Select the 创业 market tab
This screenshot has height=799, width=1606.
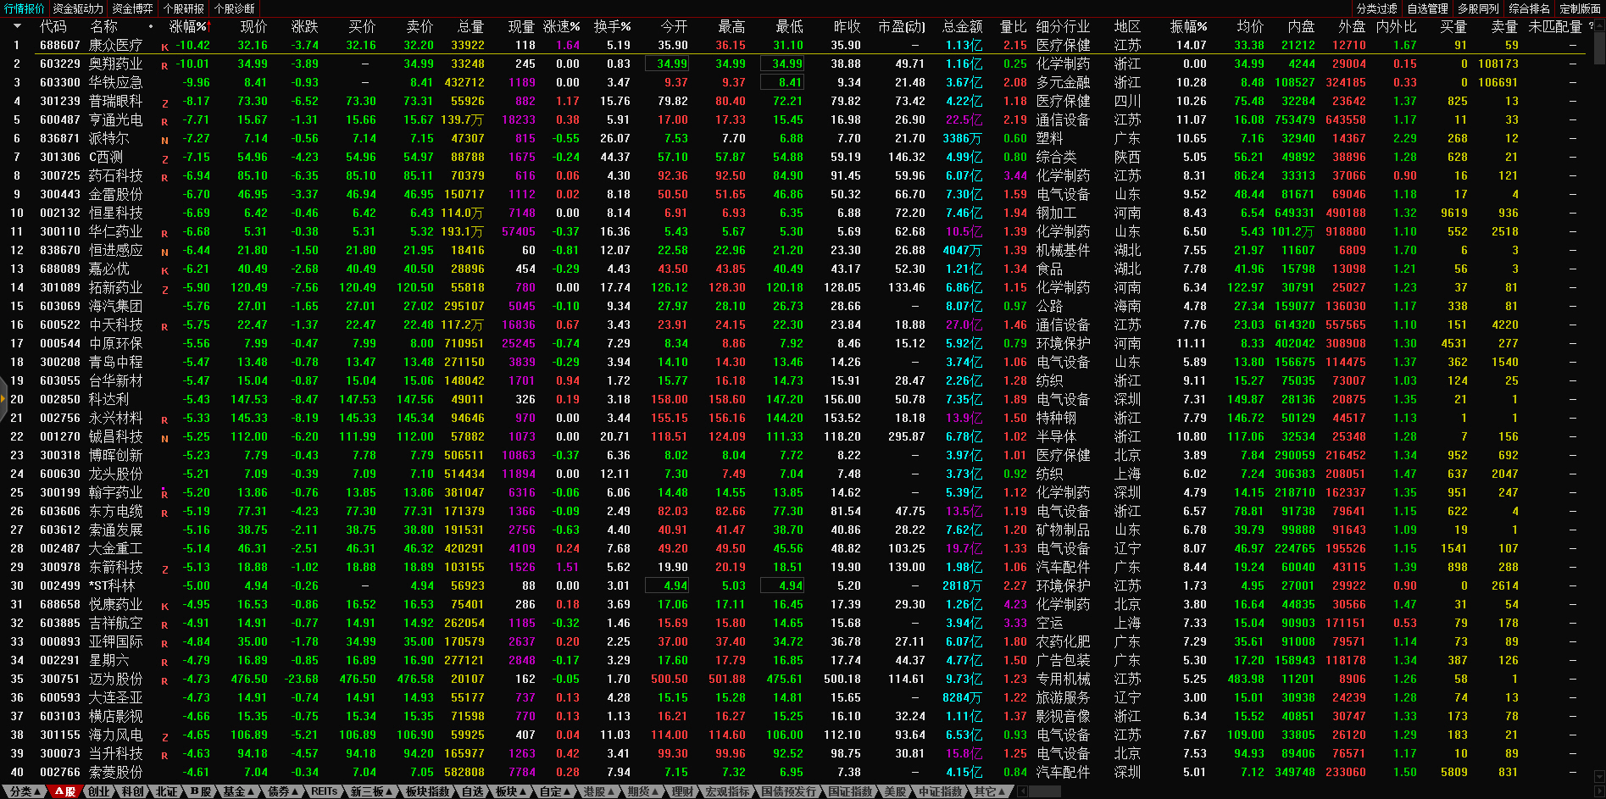99,791
